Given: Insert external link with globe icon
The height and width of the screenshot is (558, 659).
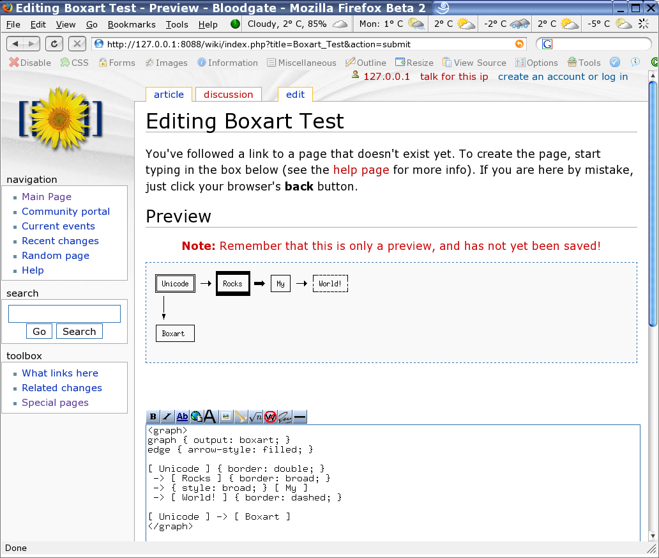Looking at the screenshot, I should pyautogui.click(x=196, y=417).
